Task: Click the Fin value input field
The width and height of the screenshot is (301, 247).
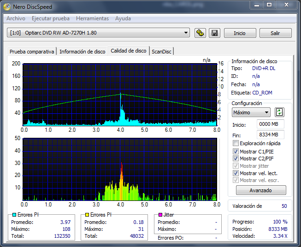Action: click(x=270, y=135)
